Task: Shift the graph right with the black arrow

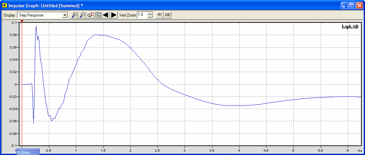Action: pyautogui.click(x=114, y=15)
